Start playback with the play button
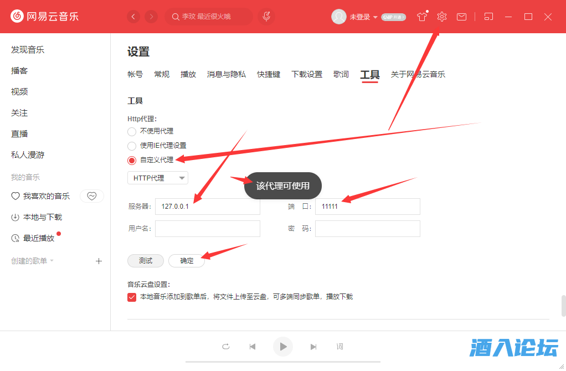Image resolution: width=566 pixels, height=371 pixels. click(x=282, y=347)
